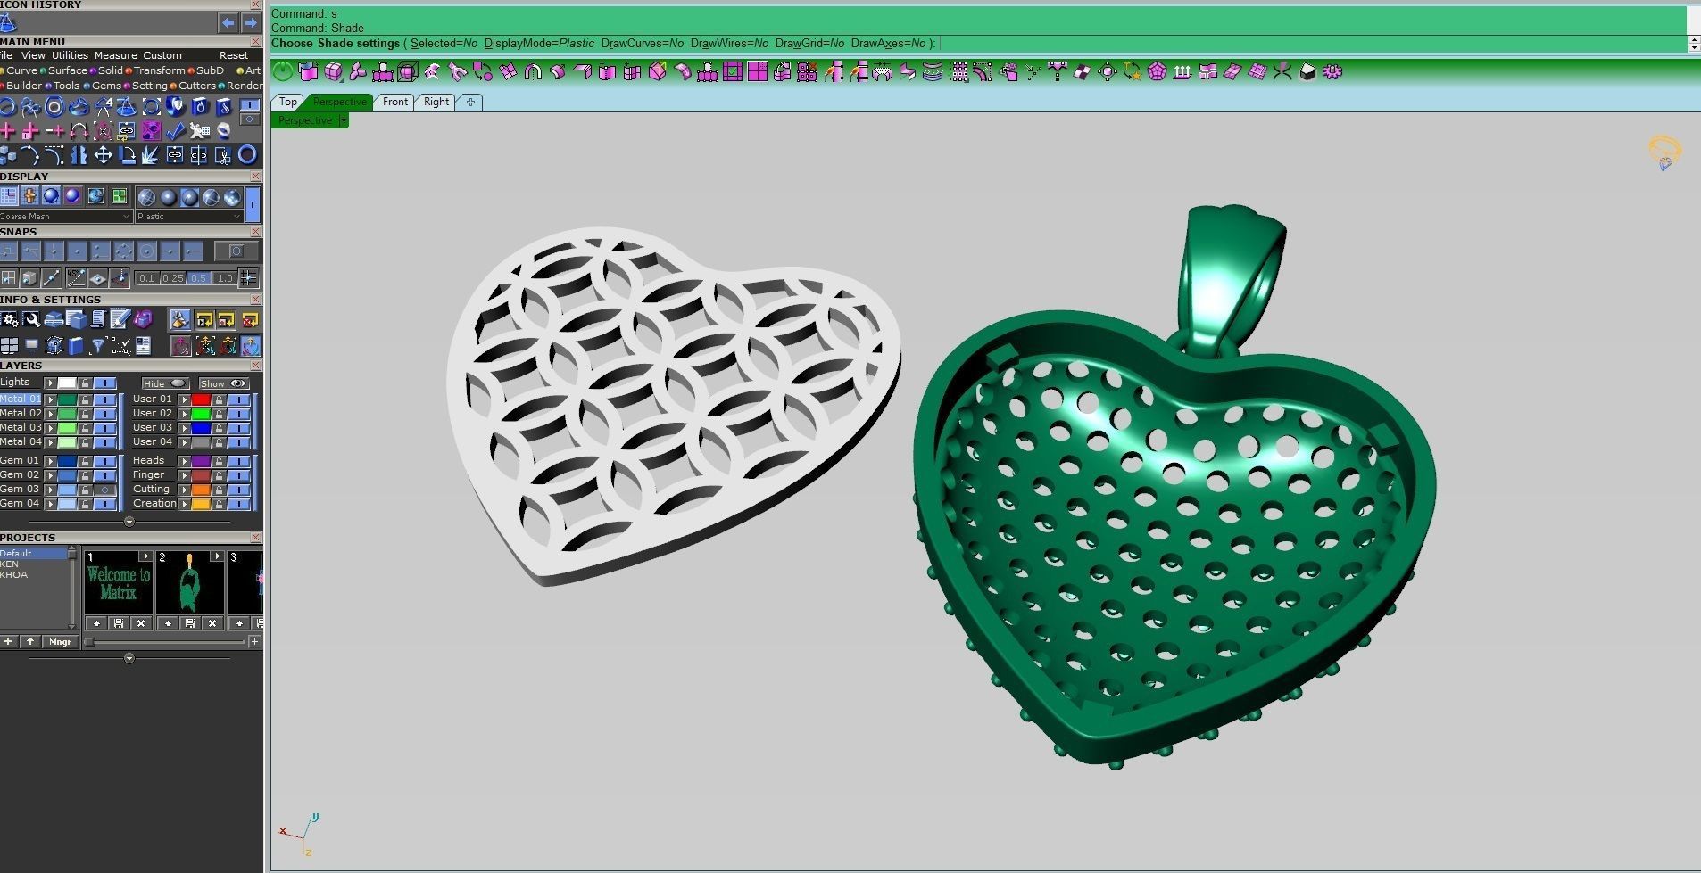
Task: Expand the arrow next to User 02 layer
Action: (184, 414)
